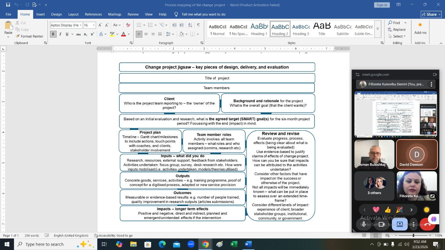Toggle Italic formatting

coord(60,34)
